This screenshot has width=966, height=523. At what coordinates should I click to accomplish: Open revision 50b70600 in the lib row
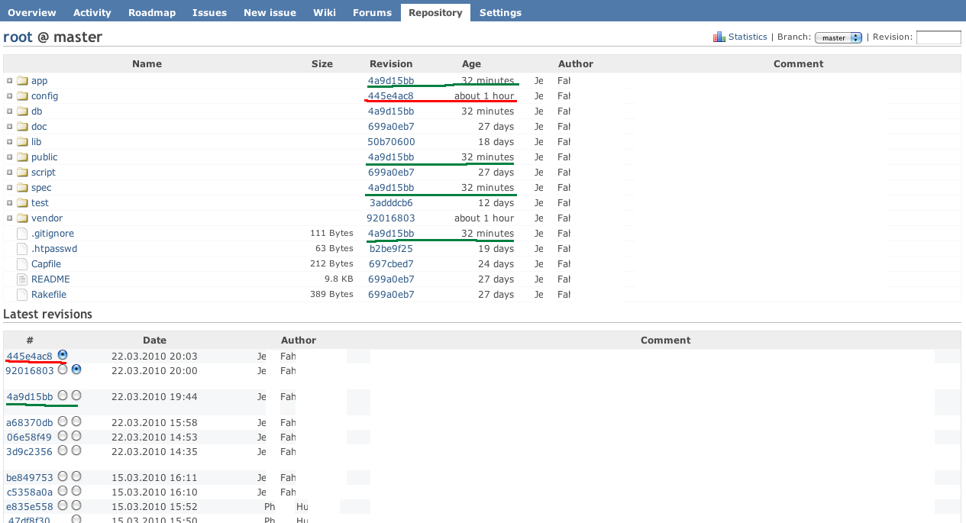(x=392, y=142)
